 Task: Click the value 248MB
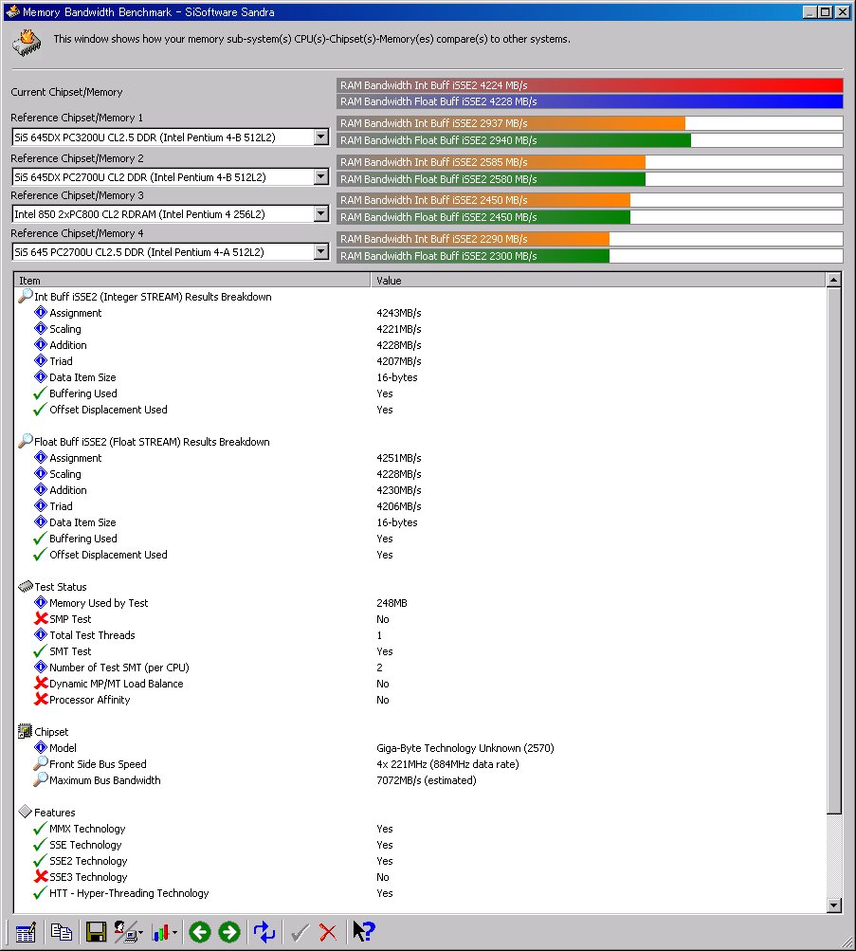click(x=392, y=603)
